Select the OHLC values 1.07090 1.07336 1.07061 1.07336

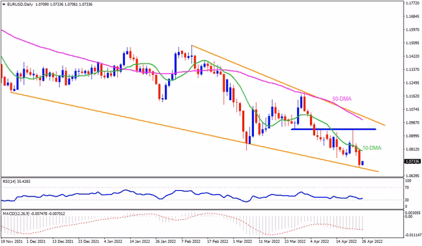(64, 5)
